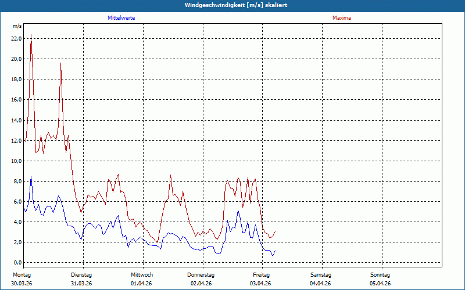465x290 pixels.
Task: Select the 16,0 y-axis value
Action: click(x=16, y=100)
